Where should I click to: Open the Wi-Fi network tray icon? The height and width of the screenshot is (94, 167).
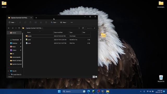[148, 91]
